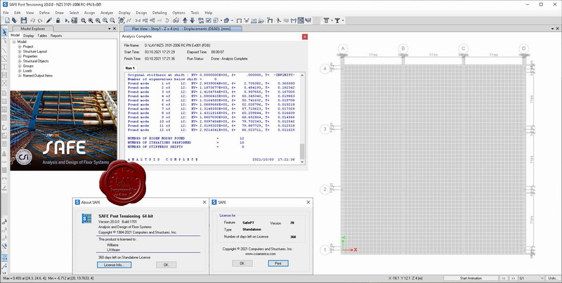Select the Plan View Story1 tab

click(x=183, y=29)
